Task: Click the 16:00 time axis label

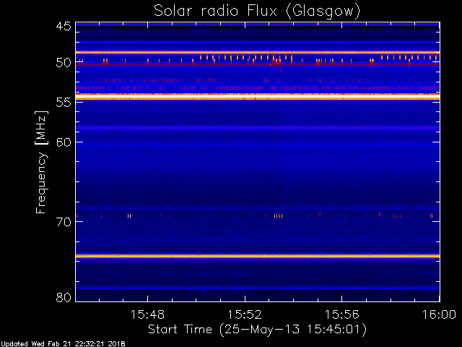Action: click(440, 314)
